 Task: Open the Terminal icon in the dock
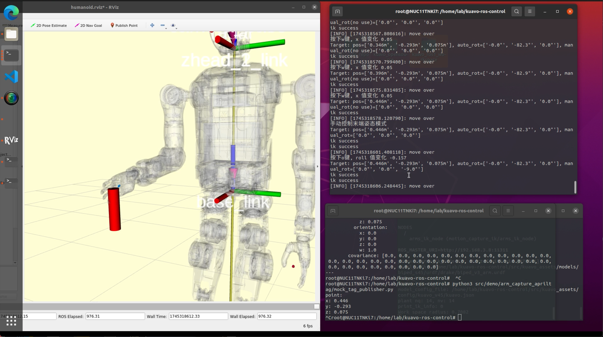click(11, 55)
